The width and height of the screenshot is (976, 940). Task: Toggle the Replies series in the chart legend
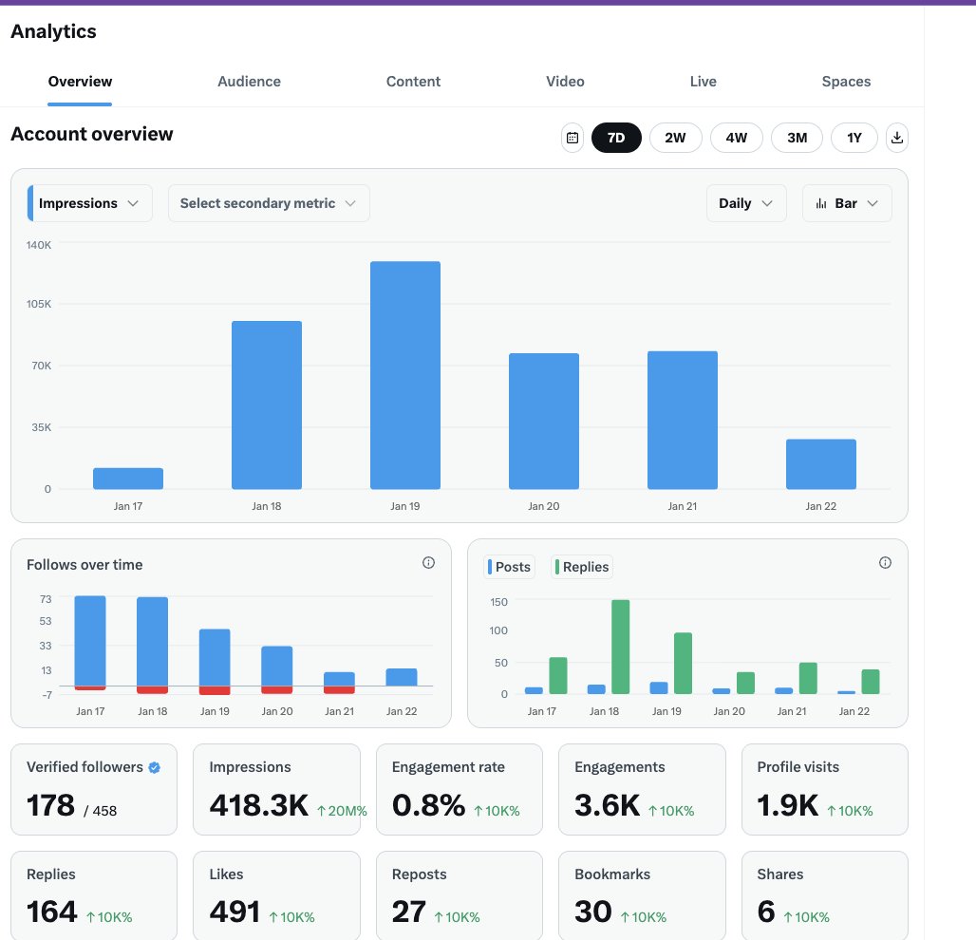[582, 567]
